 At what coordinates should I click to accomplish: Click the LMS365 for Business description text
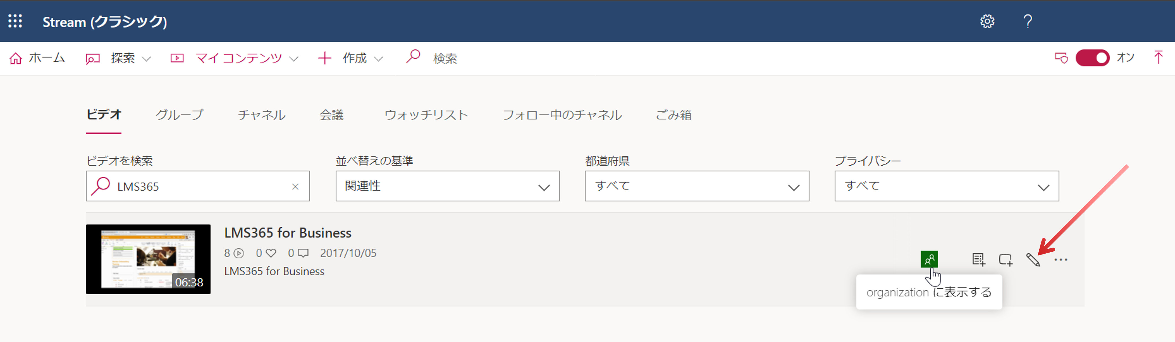pos(274,271)
